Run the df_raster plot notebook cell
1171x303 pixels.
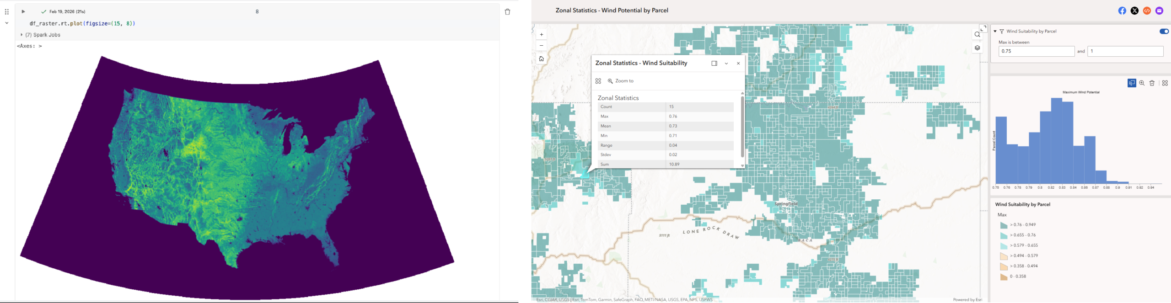23,11
